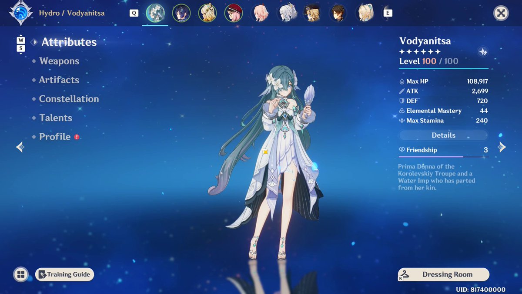
Task: Click the Max HP value 108,917
Action: pyautogui.click(x=477, y=81)
